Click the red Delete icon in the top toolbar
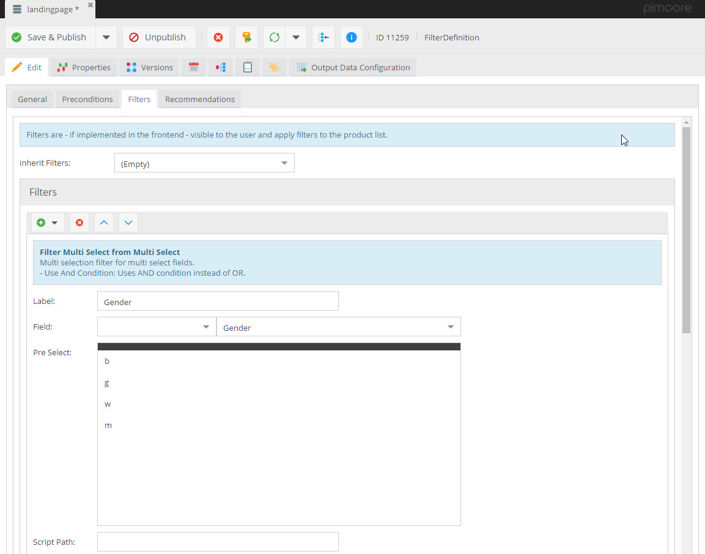 (218, 37)
